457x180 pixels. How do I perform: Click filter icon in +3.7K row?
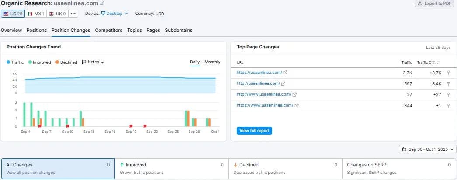click(448, 73)
